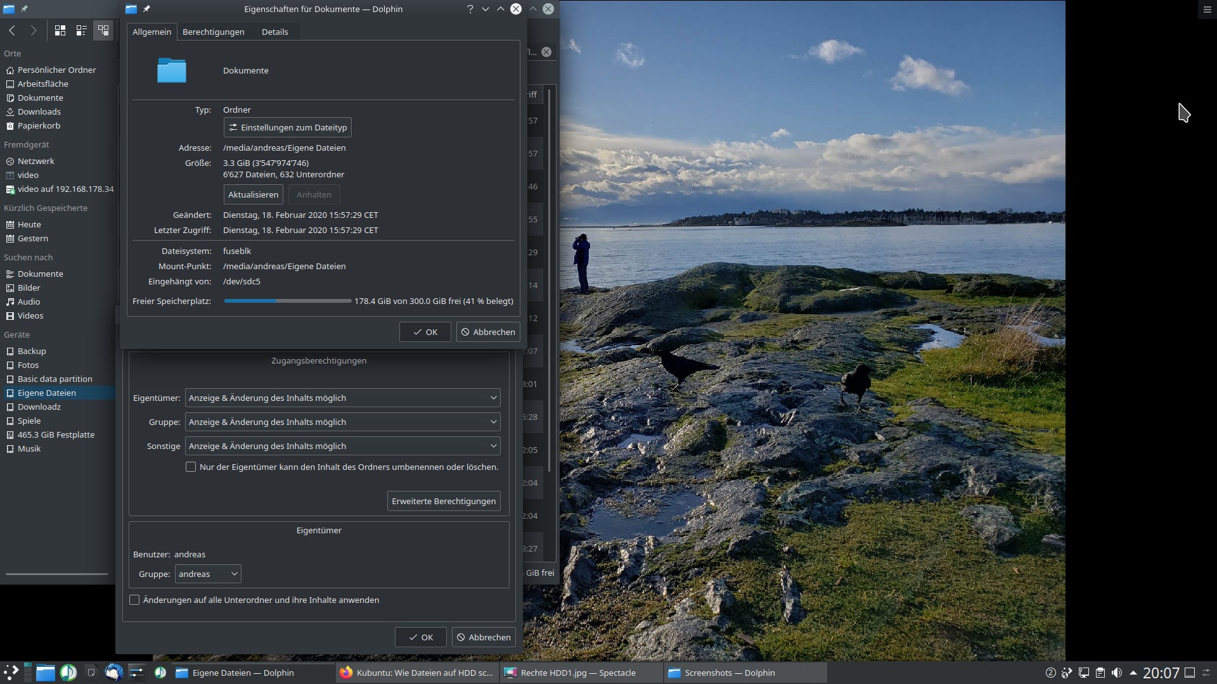Open the application launcher in taskbar
The width and height of the screenshot is (1217, 684).
point(11,673)
